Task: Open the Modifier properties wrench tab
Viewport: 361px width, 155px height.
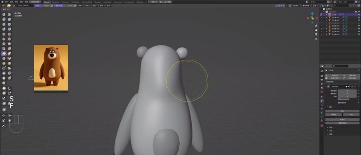Action: [322, 101]
